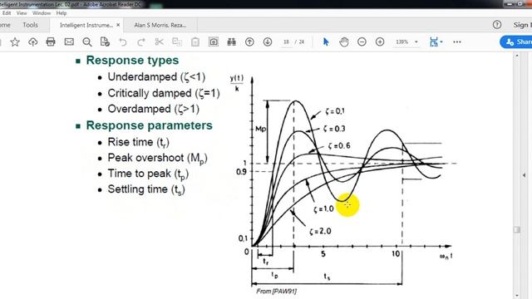Click the Response parameters heading

pos(150,125)
